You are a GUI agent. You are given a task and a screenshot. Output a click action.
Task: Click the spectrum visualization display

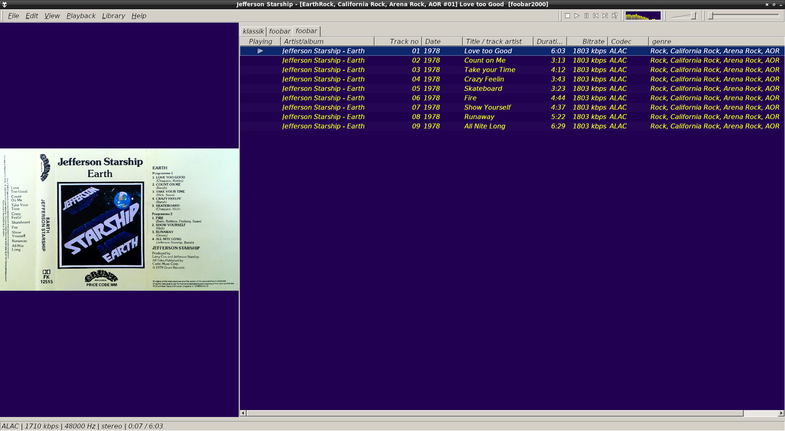[x=643, y=15]
